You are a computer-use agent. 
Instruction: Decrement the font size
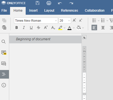coord(81,20)
